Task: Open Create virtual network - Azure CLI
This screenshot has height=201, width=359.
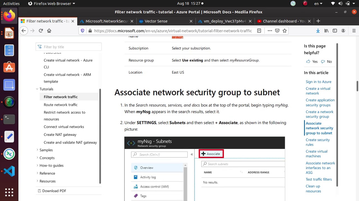Action: (x=68, y=64)
